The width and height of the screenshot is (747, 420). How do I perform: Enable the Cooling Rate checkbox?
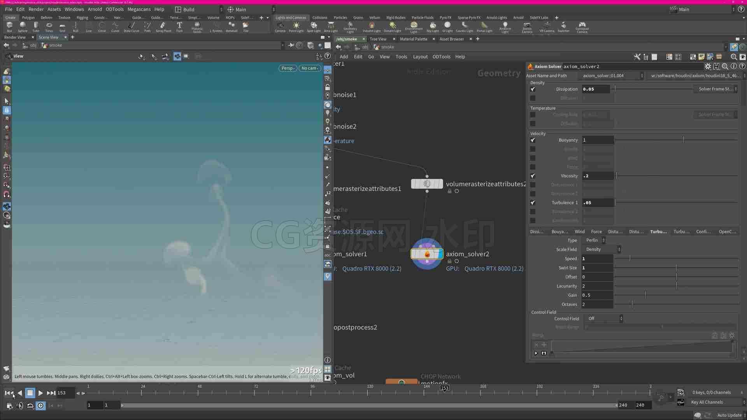click(533, 115)
